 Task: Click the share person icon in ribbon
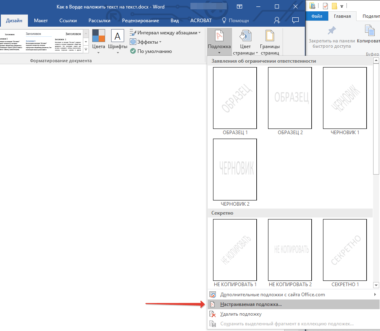coord(277,20)
